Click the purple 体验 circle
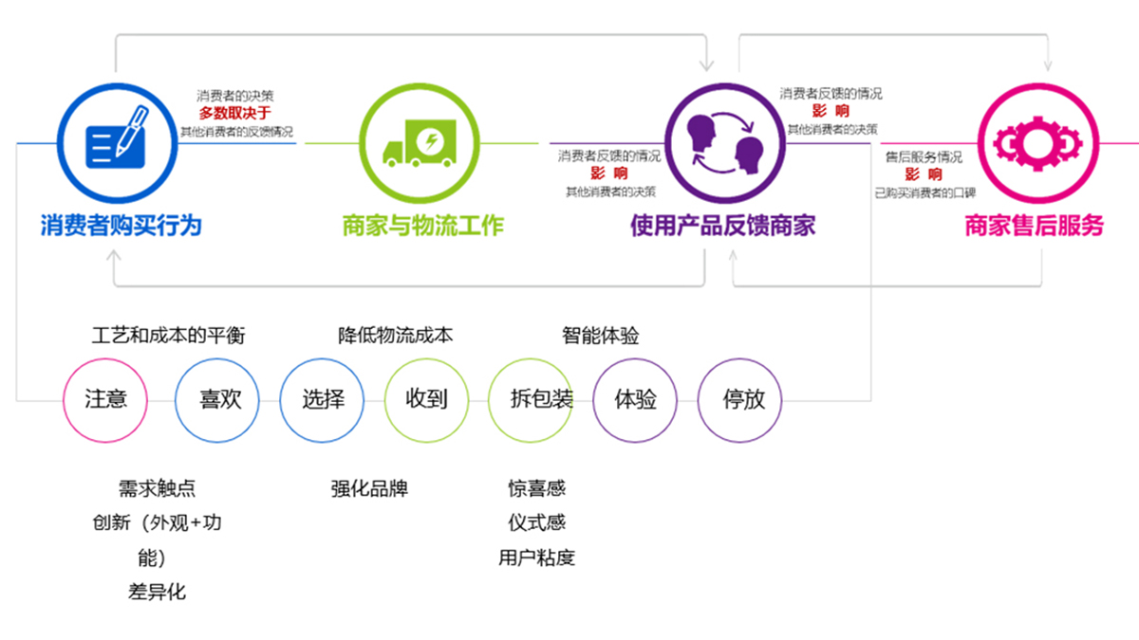This screenshot has width=1139, height=640. click(635, 400)
